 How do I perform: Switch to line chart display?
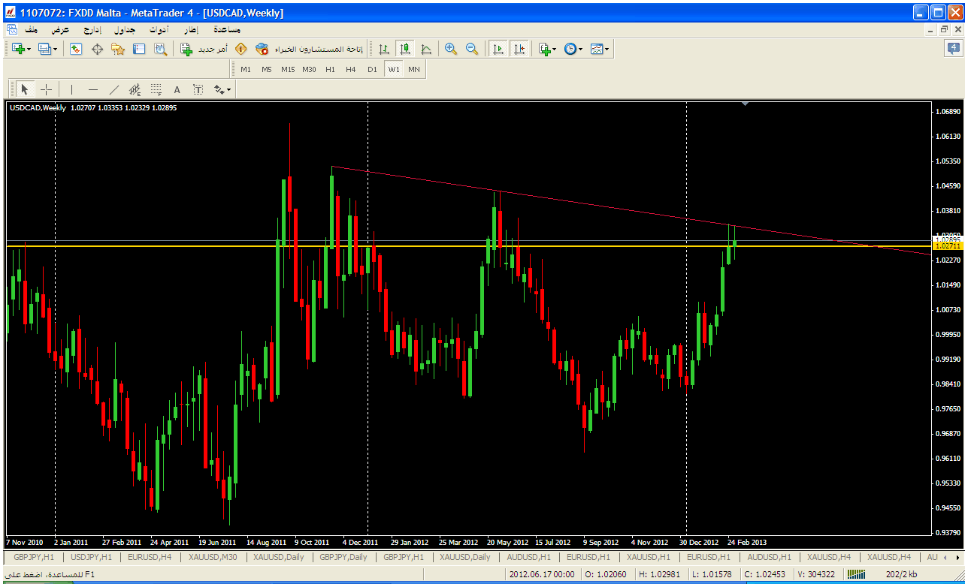426,49
